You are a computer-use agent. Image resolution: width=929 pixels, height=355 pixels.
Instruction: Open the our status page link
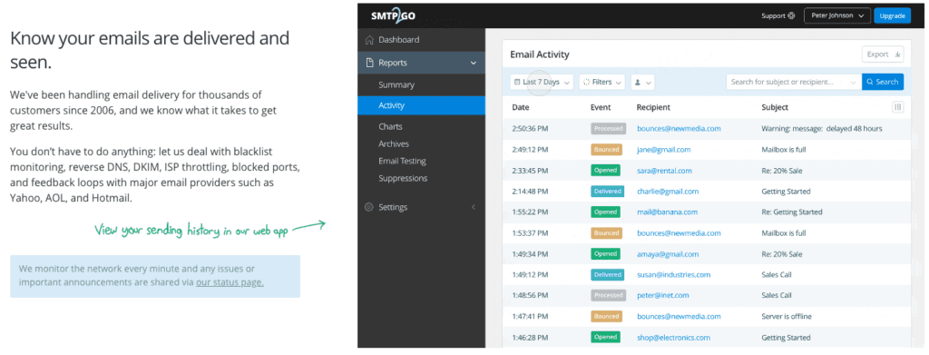coord(230,282)
